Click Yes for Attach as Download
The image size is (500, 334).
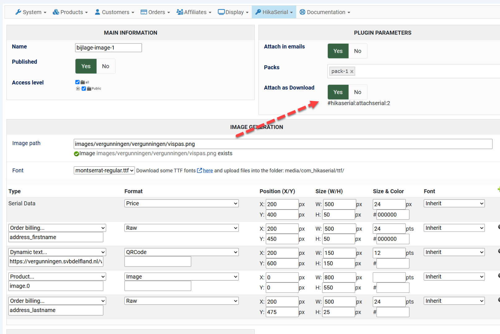pyautogui.click(x=338, y=92)
